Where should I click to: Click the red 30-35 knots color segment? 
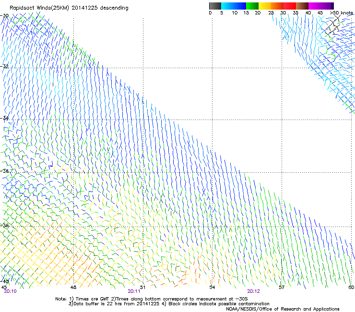(x=290, y=6)
